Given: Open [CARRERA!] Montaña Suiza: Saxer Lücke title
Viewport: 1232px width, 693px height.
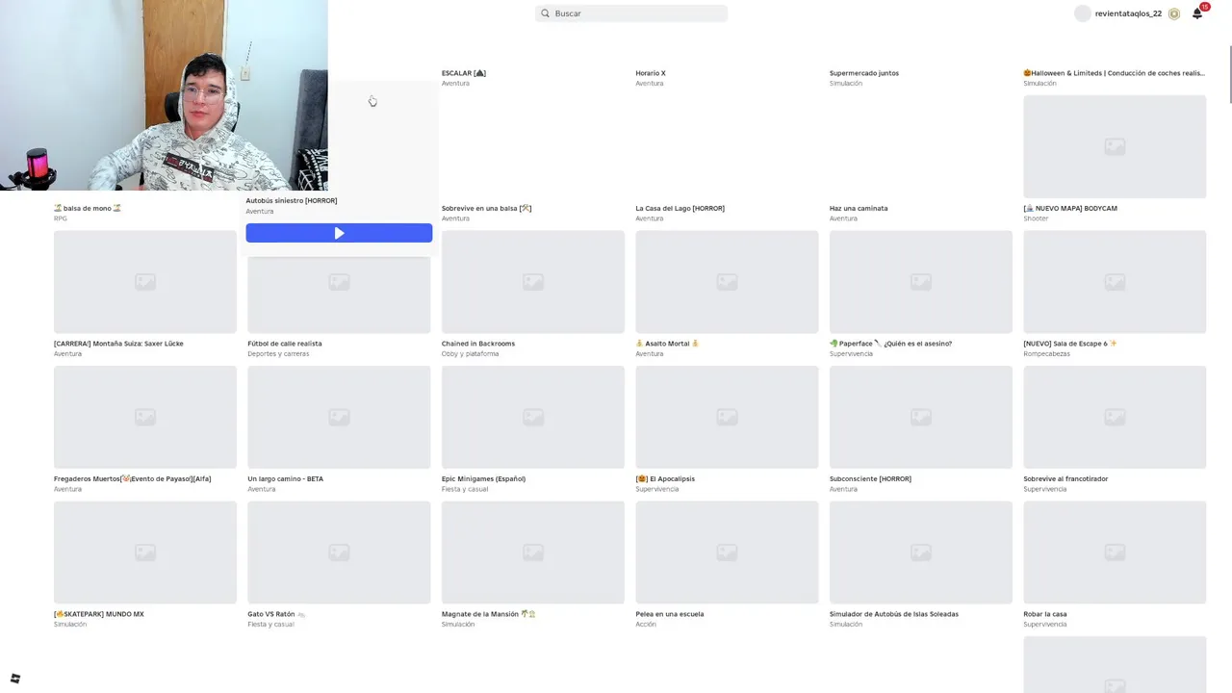Looking at the screenshot, I should (x=118, y=344).
